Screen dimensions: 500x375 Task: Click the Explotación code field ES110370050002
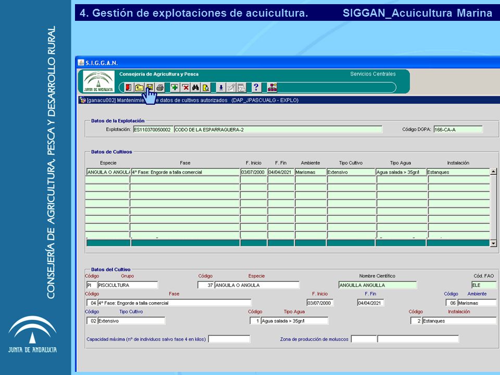point(153,130)
